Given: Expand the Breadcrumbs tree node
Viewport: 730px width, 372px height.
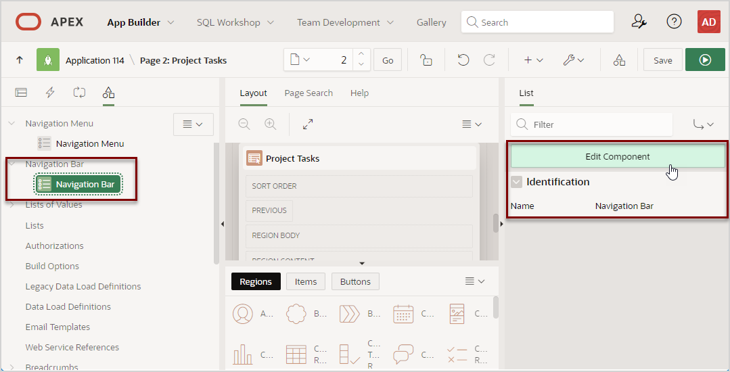Looking at the screenshot, I should (12, 367).
